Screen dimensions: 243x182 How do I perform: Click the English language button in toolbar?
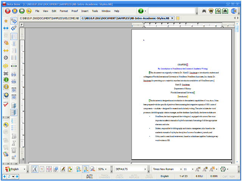click(x=14, y=169)
